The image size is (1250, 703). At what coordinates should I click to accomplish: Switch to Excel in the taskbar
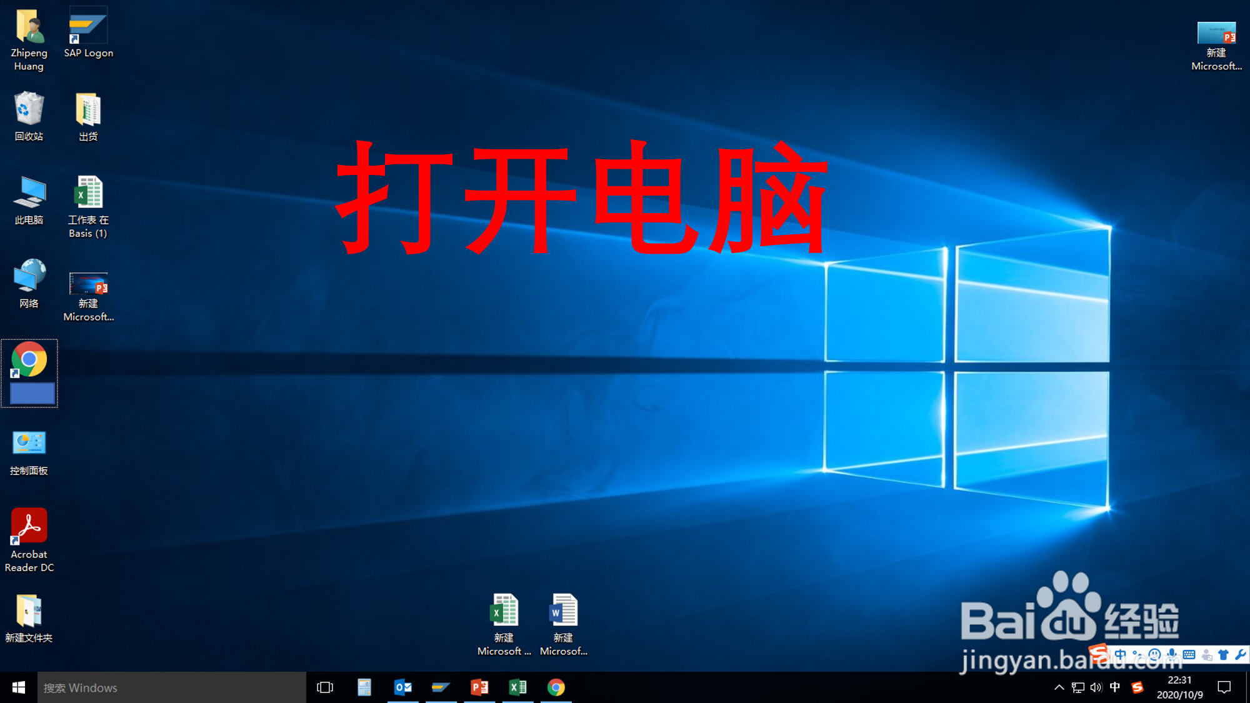pyautogui.click(x=517, y=687)
